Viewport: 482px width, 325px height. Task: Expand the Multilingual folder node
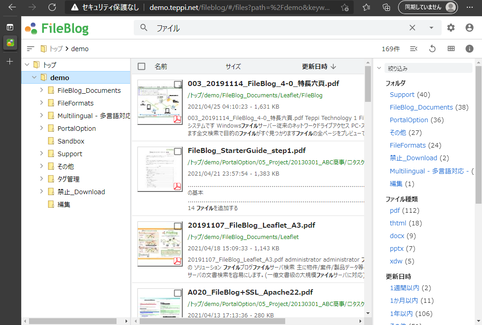click(42, 115)
